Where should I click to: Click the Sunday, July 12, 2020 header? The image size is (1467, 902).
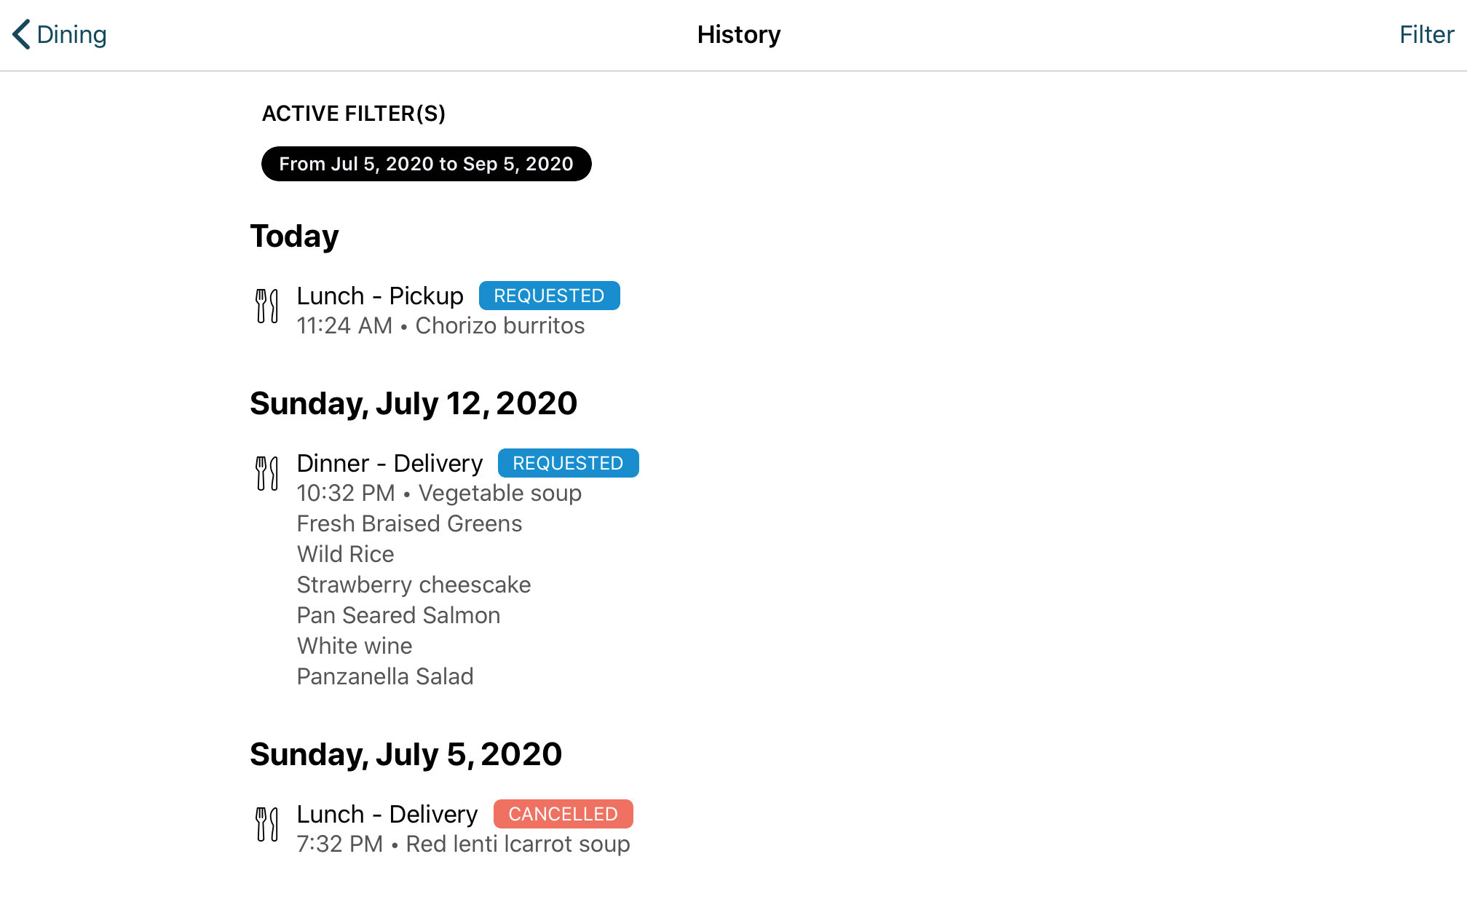(x=414, y=403)
